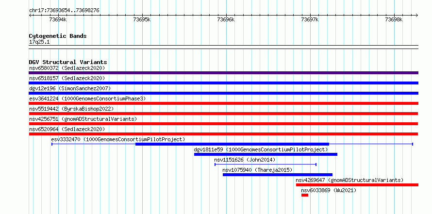Viewport: 432px width, 214px height.
Task: Click the Cytogenetic Bands track title
Action: click(58, 36)
